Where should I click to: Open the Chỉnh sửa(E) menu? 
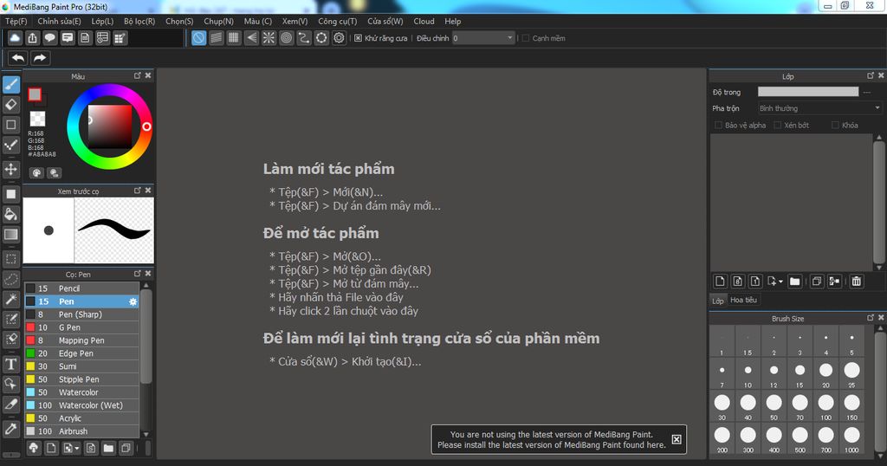(x=59, y=21)
